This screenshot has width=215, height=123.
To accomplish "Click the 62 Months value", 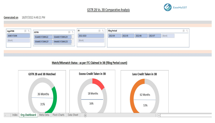I will 145,95.
